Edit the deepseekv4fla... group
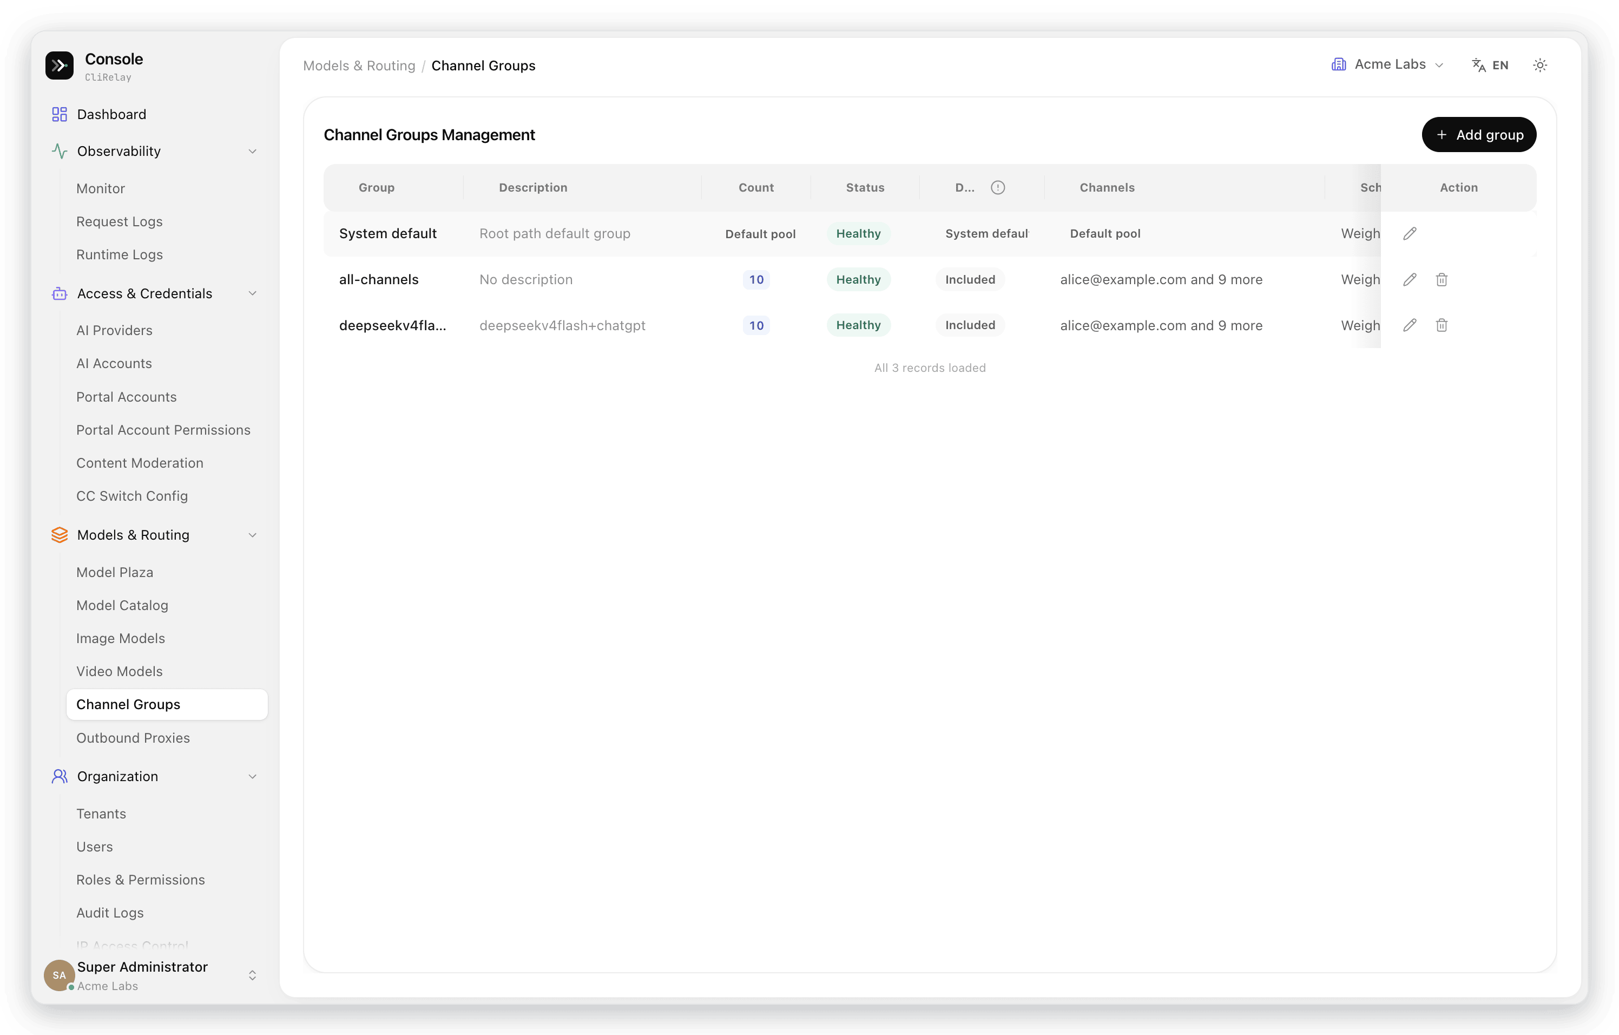Viewport: 1619px width, 1035px height. [1410, 325]
